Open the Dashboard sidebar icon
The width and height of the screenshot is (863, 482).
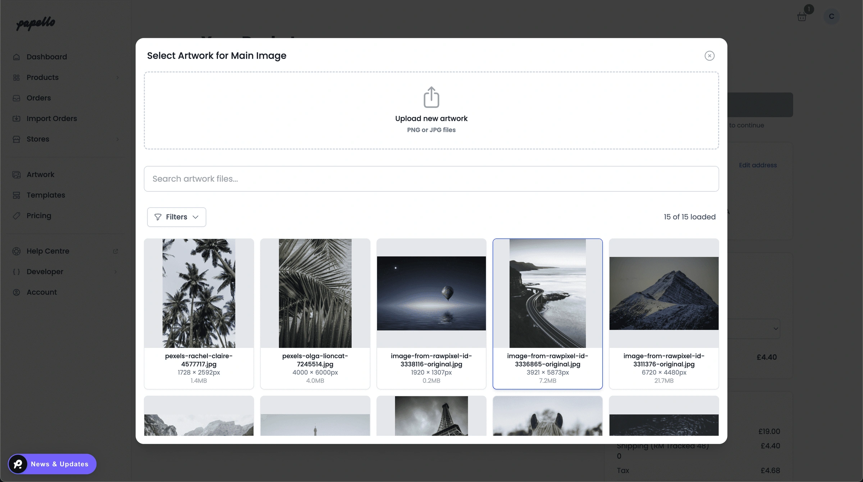pyautogui.click(x=17, y=56)
